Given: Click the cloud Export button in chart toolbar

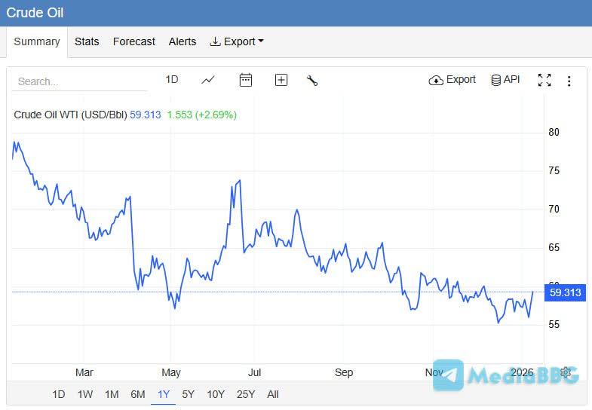Looking at the screenshot, I should 452,80.
